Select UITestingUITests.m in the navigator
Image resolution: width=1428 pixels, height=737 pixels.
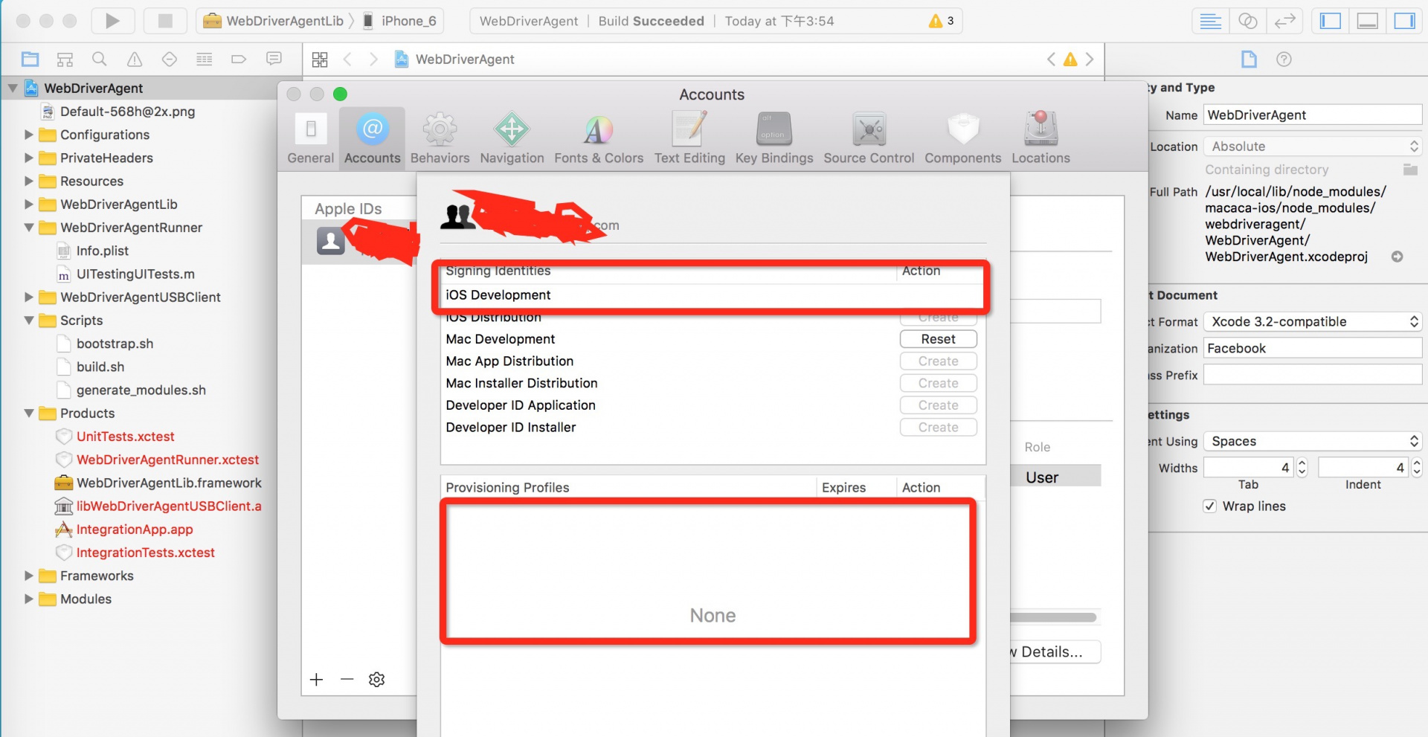coord(135,274)
